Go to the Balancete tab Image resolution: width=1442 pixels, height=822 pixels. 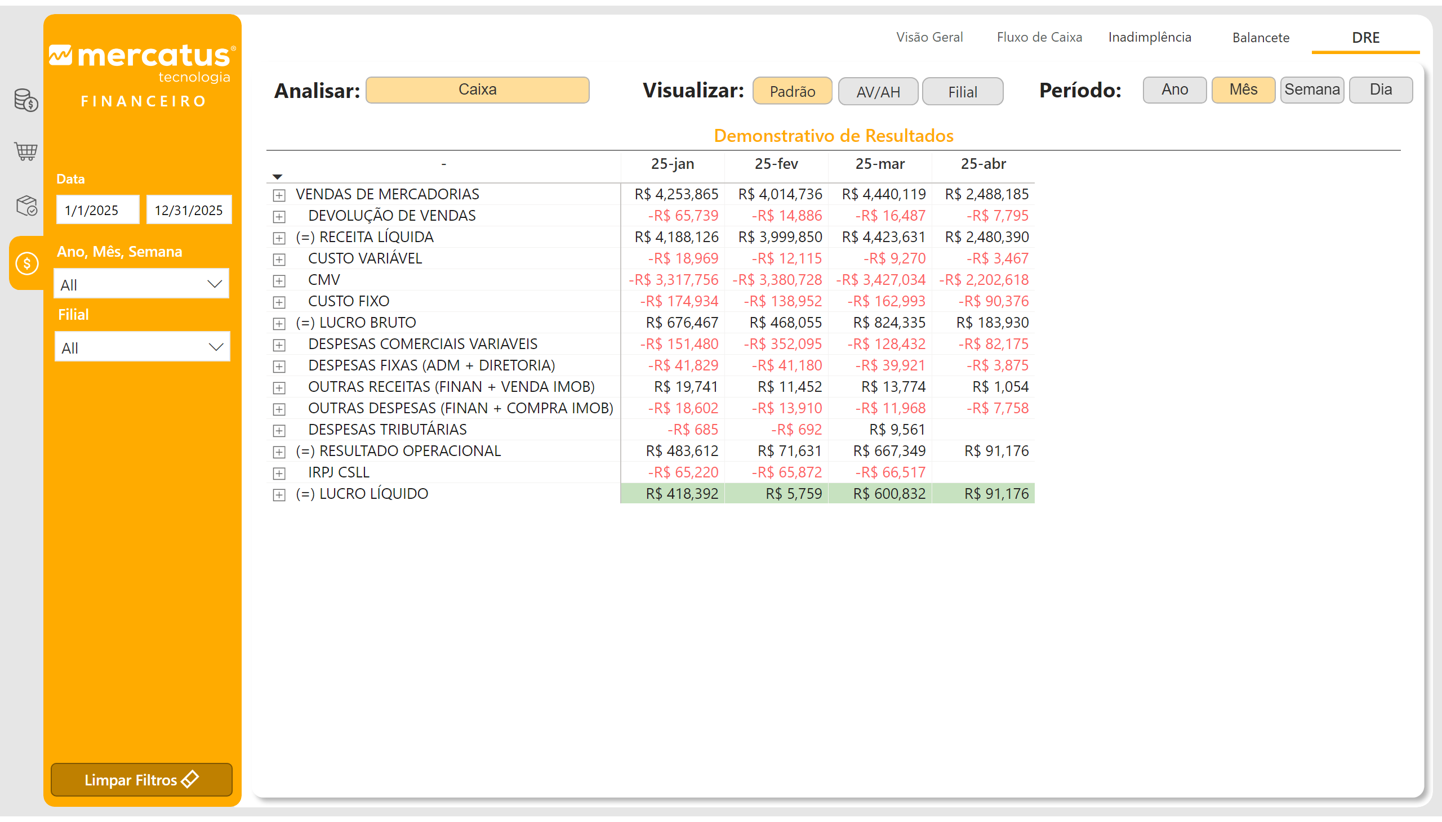1260,38
